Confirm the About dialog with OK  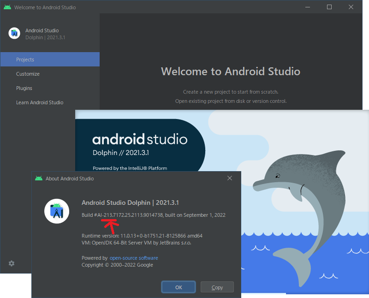pyautogui.click(x=179, y=286)
